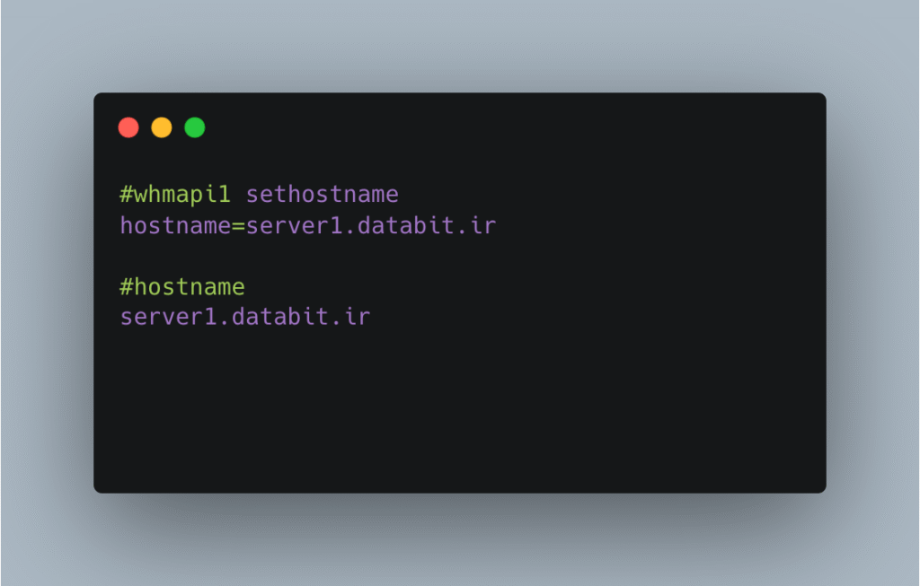920x586 pixels.
Task: Click the red close dot
Action: tap(128, 127)
